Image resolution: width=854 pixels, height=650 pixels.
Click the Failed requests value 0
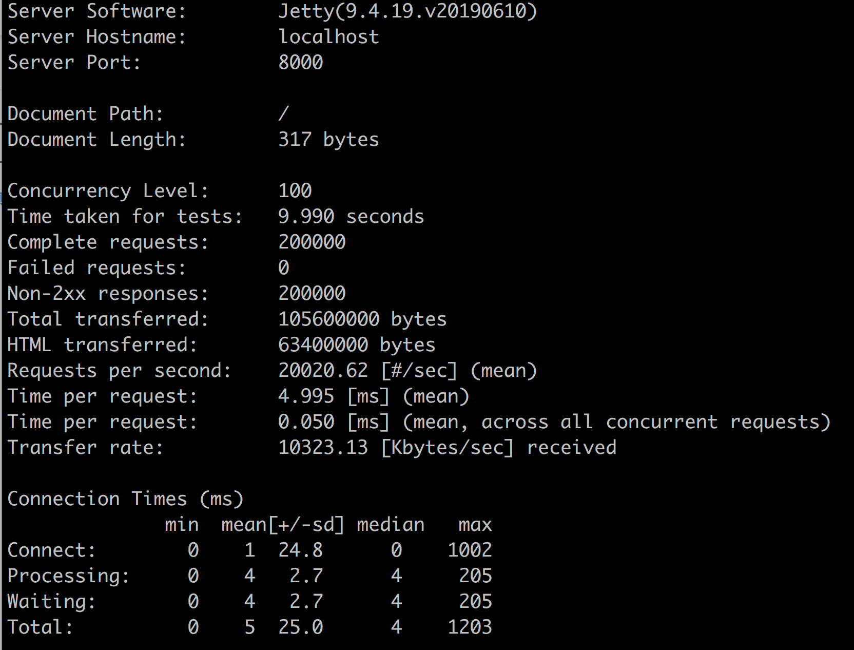click(x=284, y=268)
